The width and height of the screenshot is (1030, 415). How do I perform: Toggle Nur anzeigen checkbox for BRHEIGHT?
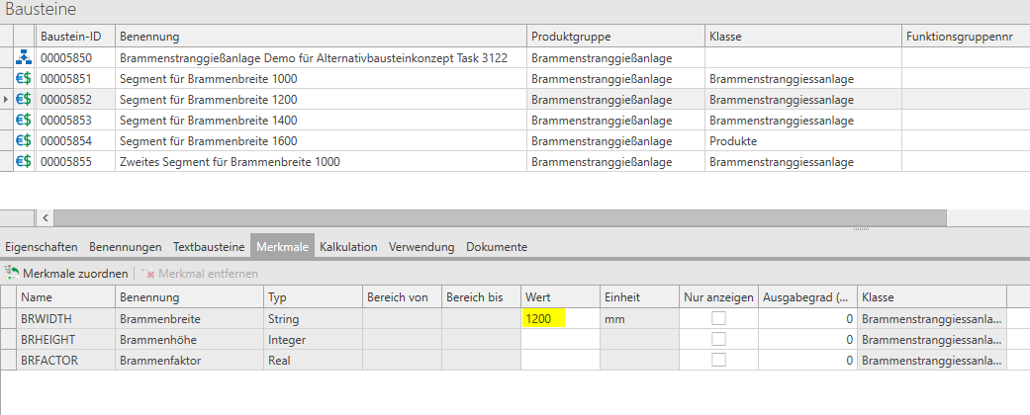[x=719, y=340]
